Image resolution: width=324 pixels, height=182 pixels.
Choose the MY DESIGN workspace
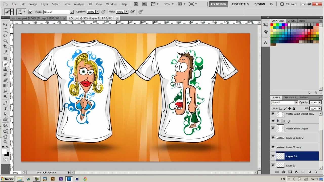[x=218, y=4]
